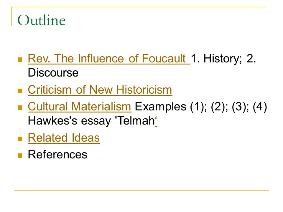
Task: Click the bullet beside Related Ideas
Action: tap(20, 139)
